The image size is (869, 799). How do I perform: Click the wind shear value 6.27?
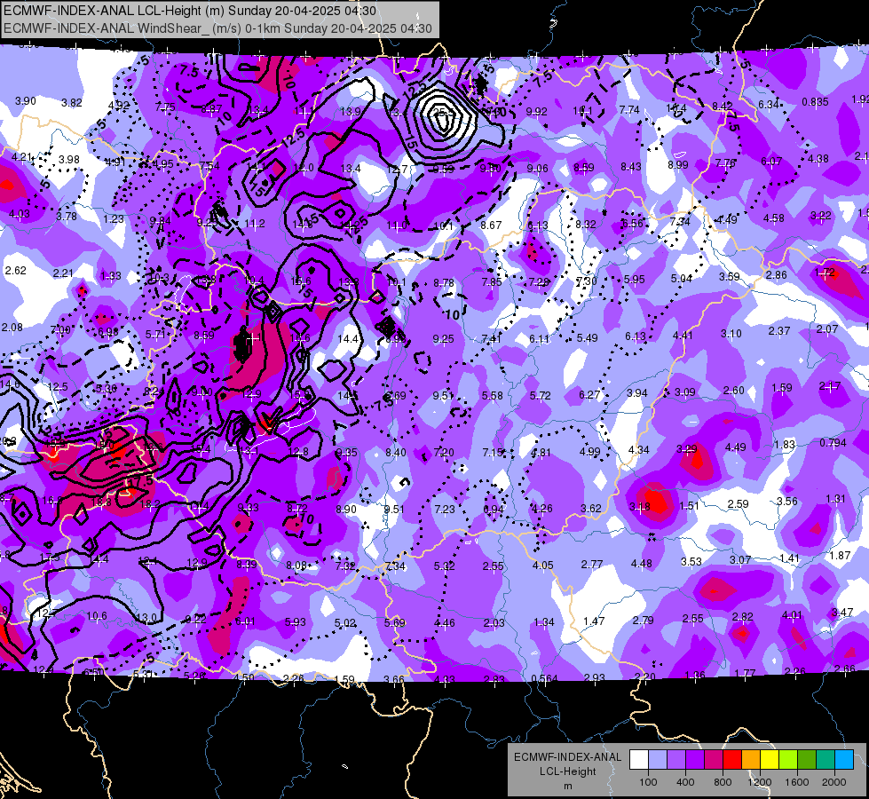589,394
